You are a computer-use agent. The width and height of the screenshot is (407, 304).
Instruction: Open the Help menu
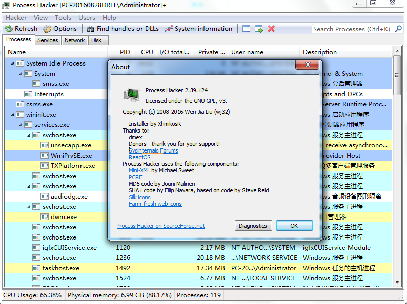click(109, 18)
